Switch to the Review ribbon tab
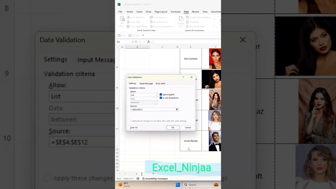Viewport: 336px width, 189px height. (195, 12)
